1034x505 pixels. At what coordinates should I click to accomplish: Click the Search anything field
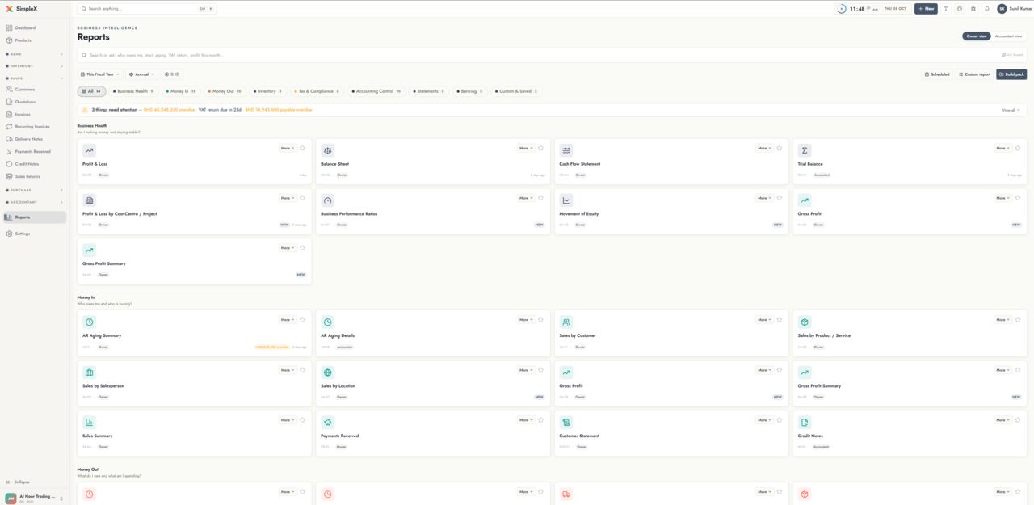click(x=147, y=9)
